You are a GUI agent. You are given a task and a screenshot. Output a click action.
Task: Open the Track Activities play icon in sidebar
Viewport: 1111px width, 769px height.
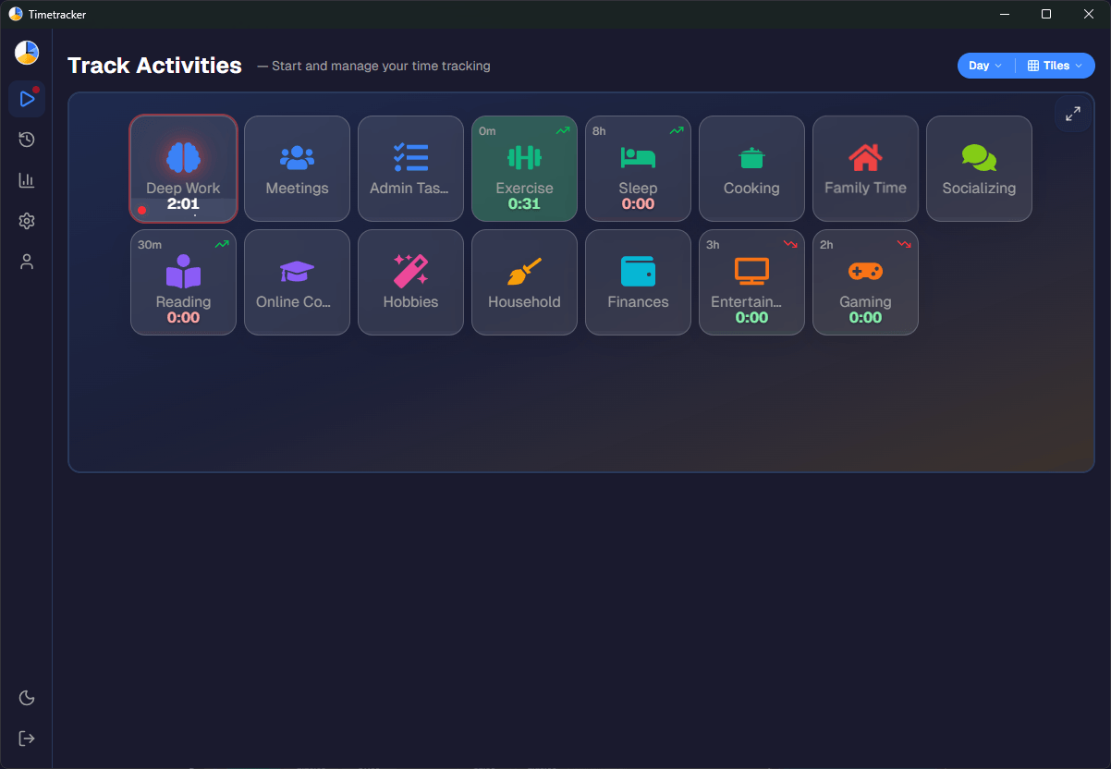point(26,98)
